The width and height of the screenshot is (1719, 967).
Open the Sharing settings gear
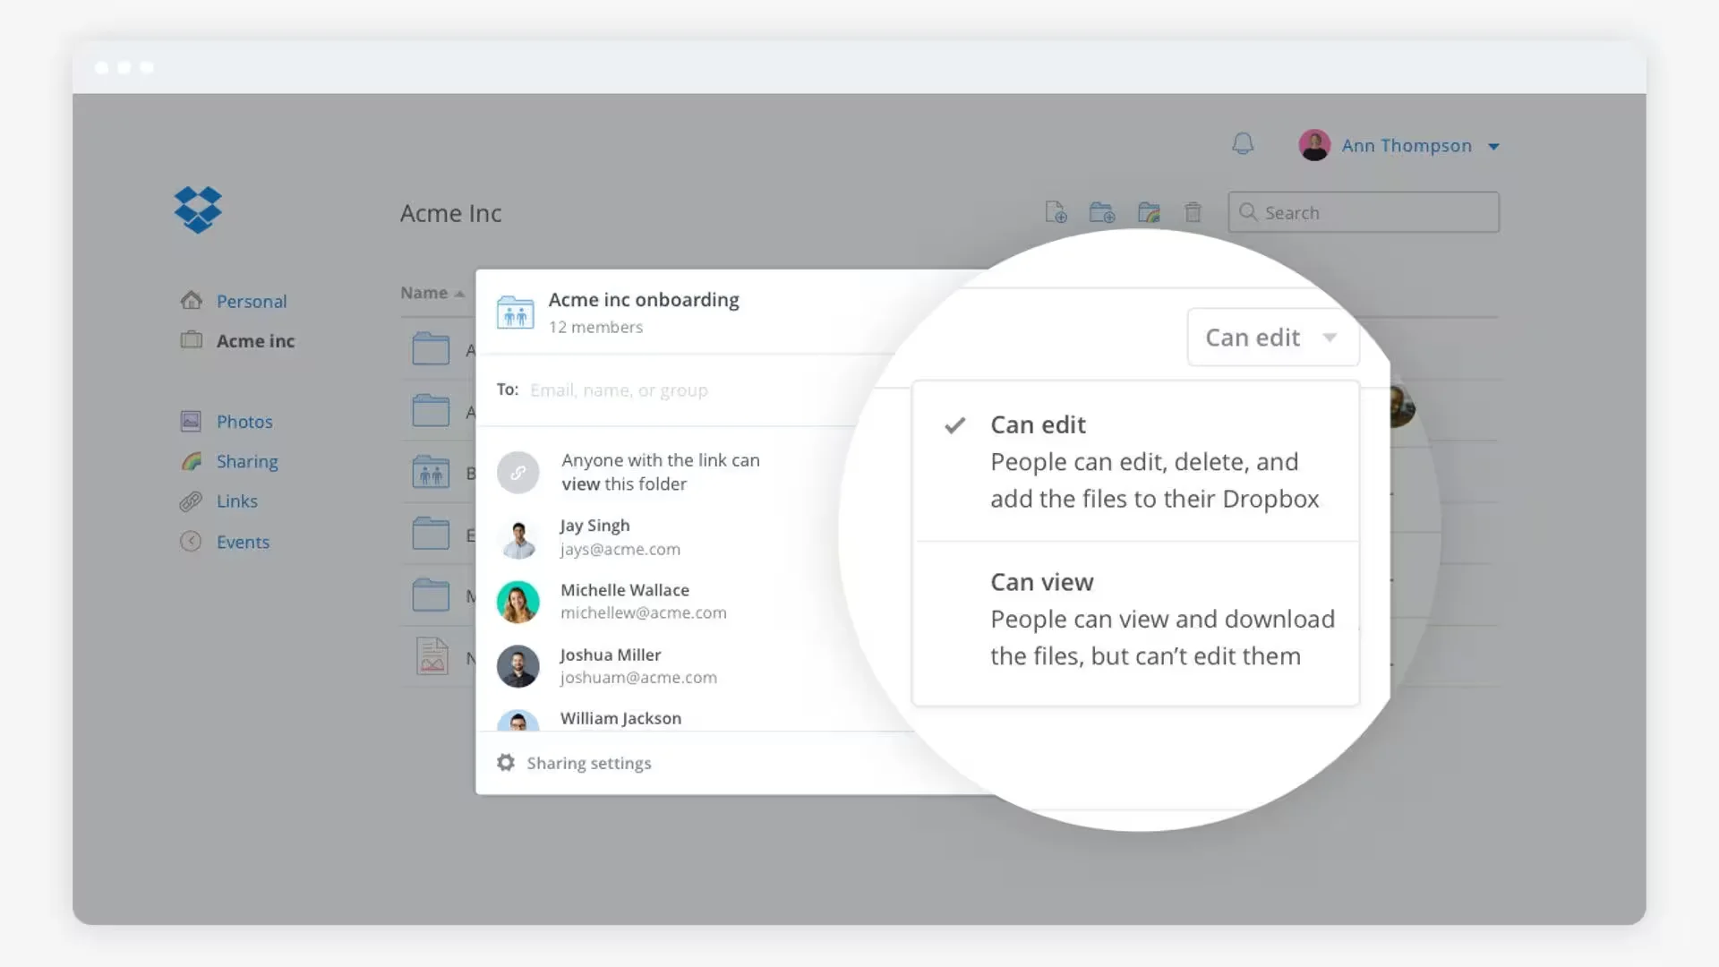click(507, 763)
